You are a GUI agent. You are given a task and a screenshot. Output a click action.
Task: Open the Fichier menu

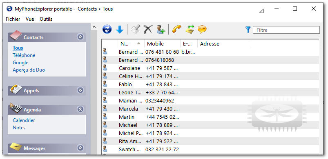pyautogui.click(x=13, y=19)
